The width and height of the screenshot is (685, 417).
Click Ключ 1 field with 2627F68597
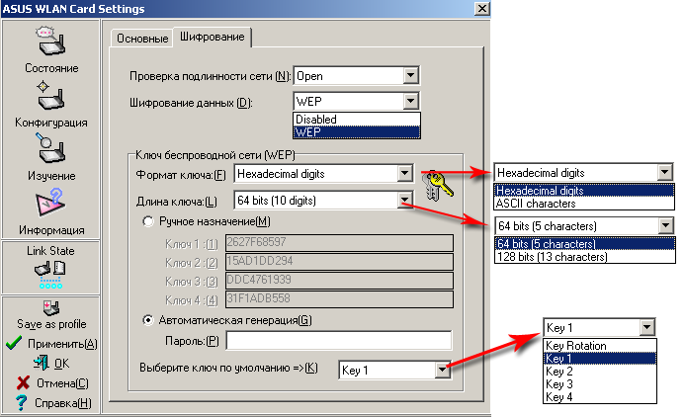[339, 242]
